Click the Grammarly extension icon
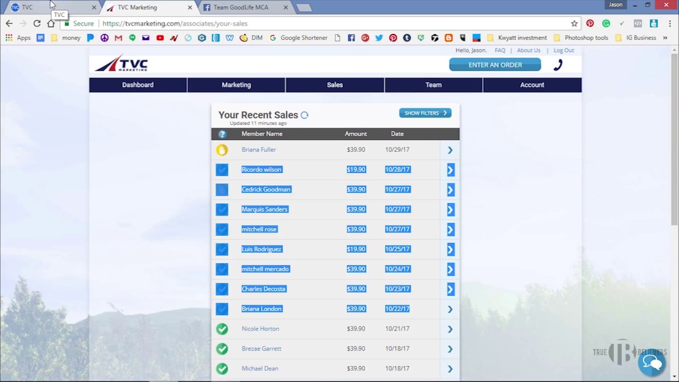Image resolution: width=679 pixels, height=382 pixels. [x=606, y=23]
